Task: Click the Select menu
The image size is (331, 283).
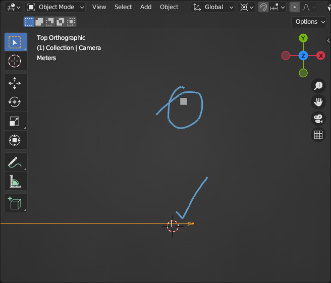Action: (123, 7)
